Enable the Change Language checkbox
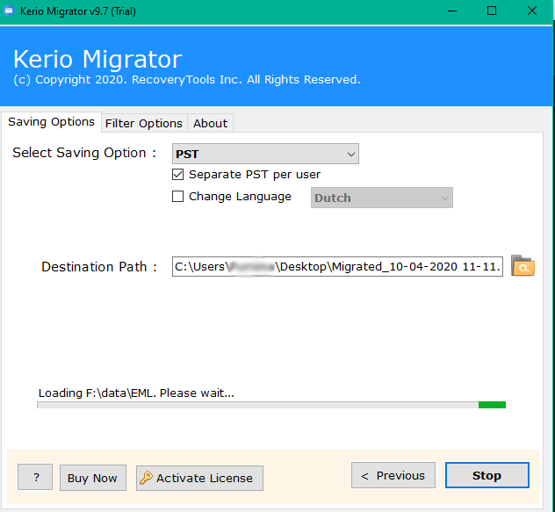The width and height of the screenshot is (555, 512). click(178, 197)
